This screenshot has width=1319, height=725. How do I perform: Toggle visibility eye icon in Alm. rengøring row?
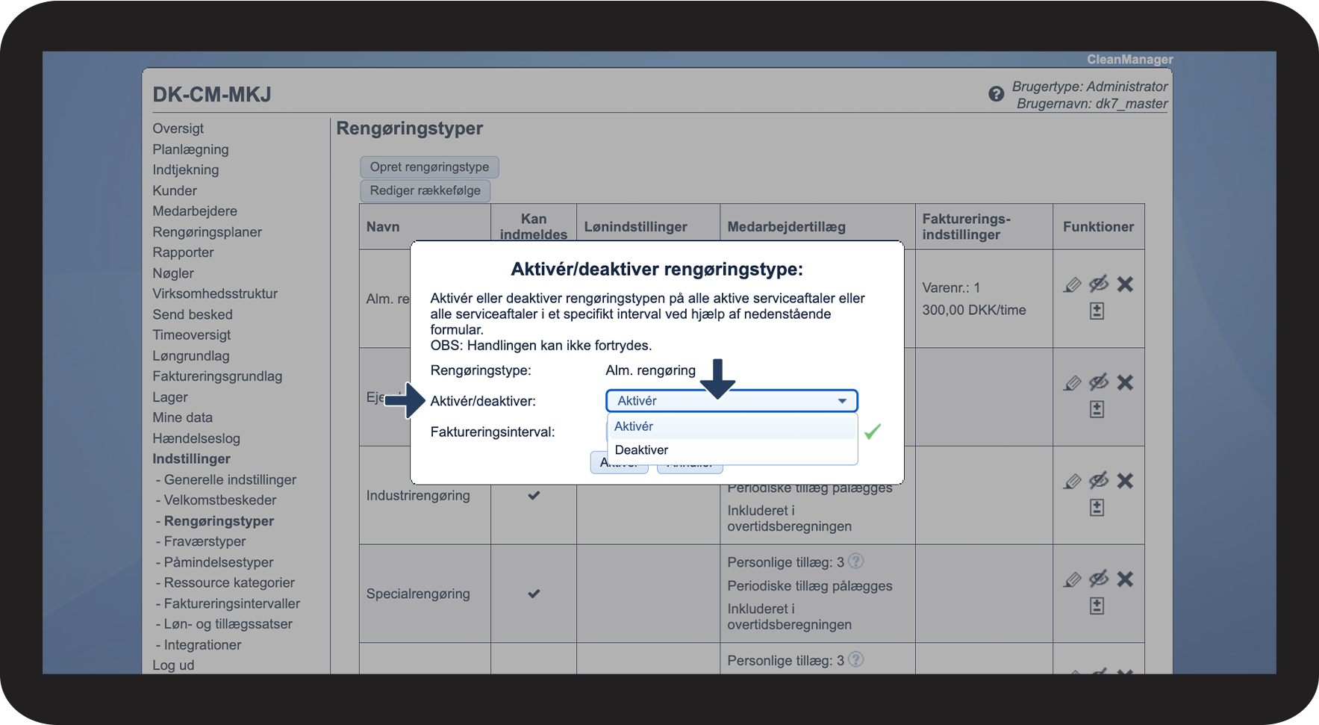1099,284
